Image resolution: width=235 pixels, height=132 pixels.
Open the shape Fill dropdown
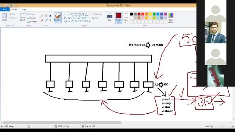[x=95, y=18]
